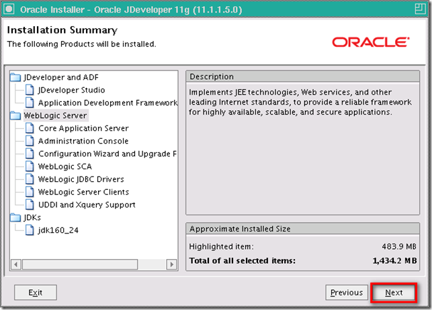Click the JDeveloper Studio document icon
This screenshot has width=432, height=310.
coord(30,90)
